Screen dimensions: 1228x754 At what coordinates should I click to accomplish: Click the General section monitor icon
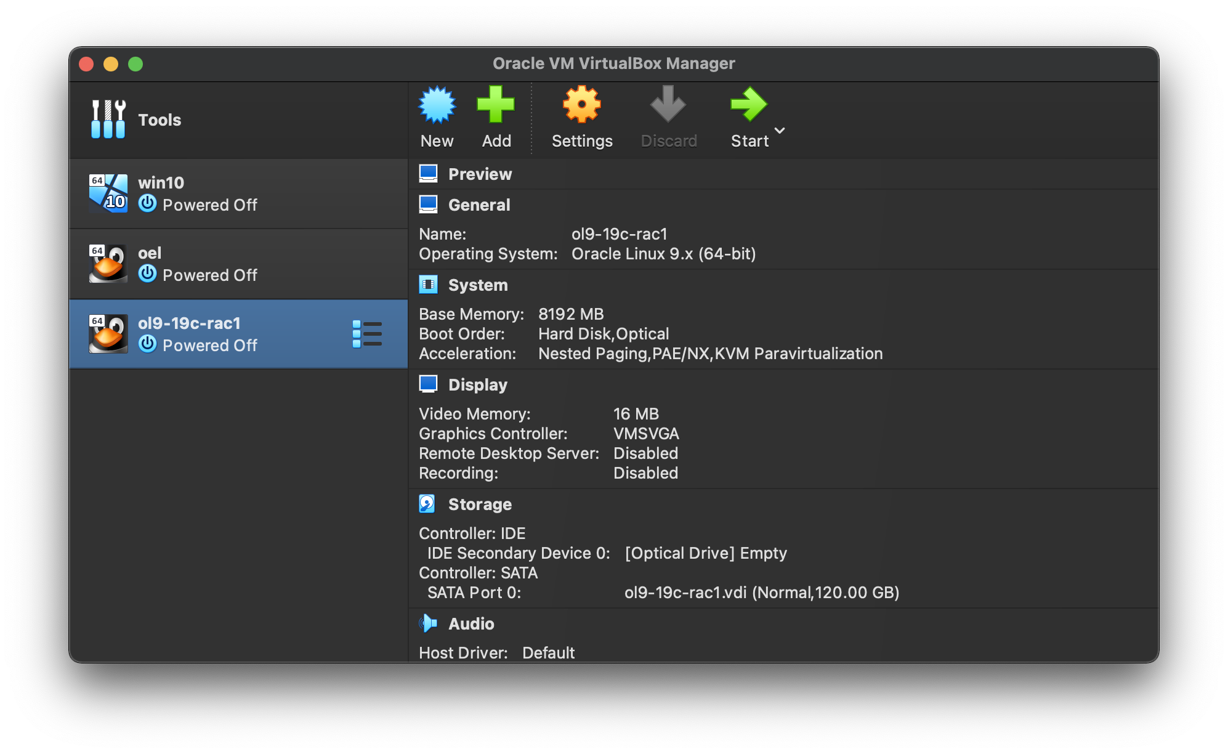tap(428, 205)
